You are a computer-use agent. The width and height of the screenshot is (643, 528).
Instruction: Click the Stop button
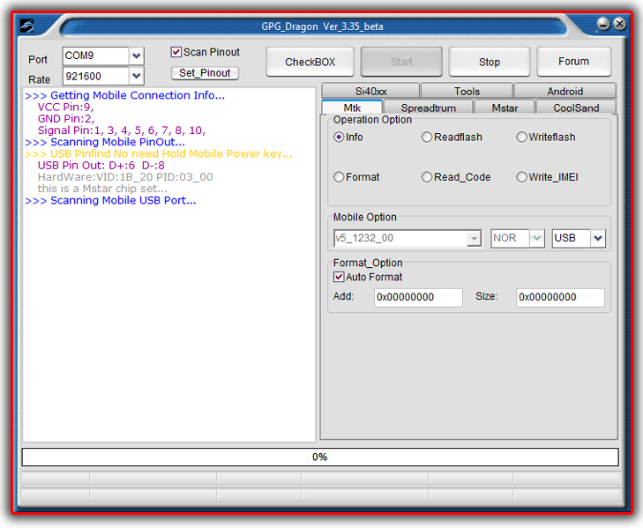click(x=490, y=62)
